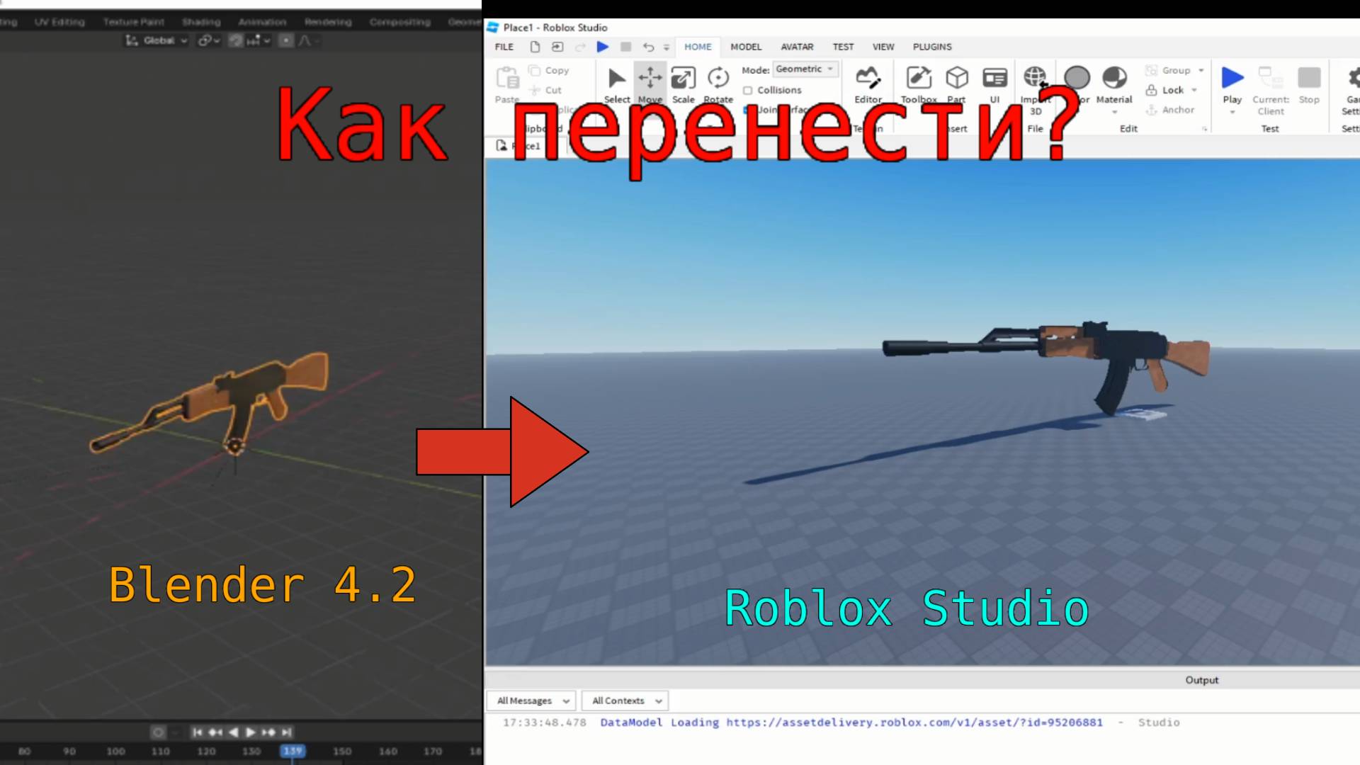Jump to last frame in Blender timeline
Image resolution: width=1360 pixels, height=765 pixels.
pos(286,732)
